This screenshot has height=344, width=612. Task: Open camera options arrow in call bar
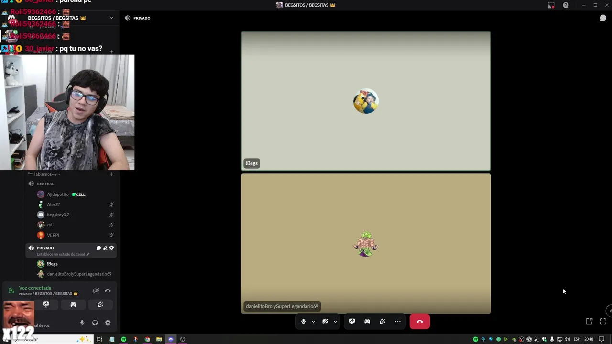(335, 322)
